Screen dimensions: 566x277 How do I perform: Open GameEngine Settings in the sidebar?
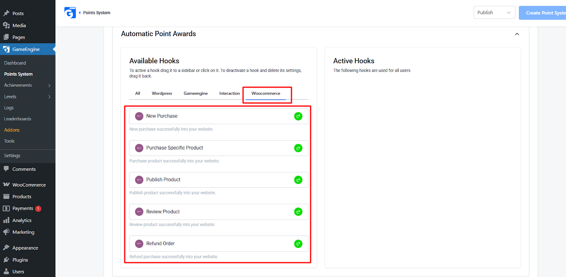12,156
